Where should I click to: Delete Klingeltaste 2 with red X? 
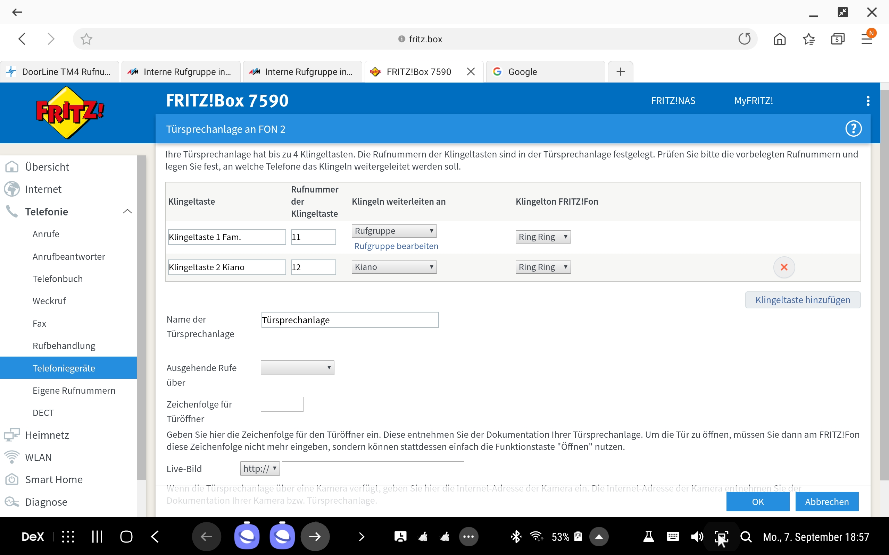tap(783, 267)
